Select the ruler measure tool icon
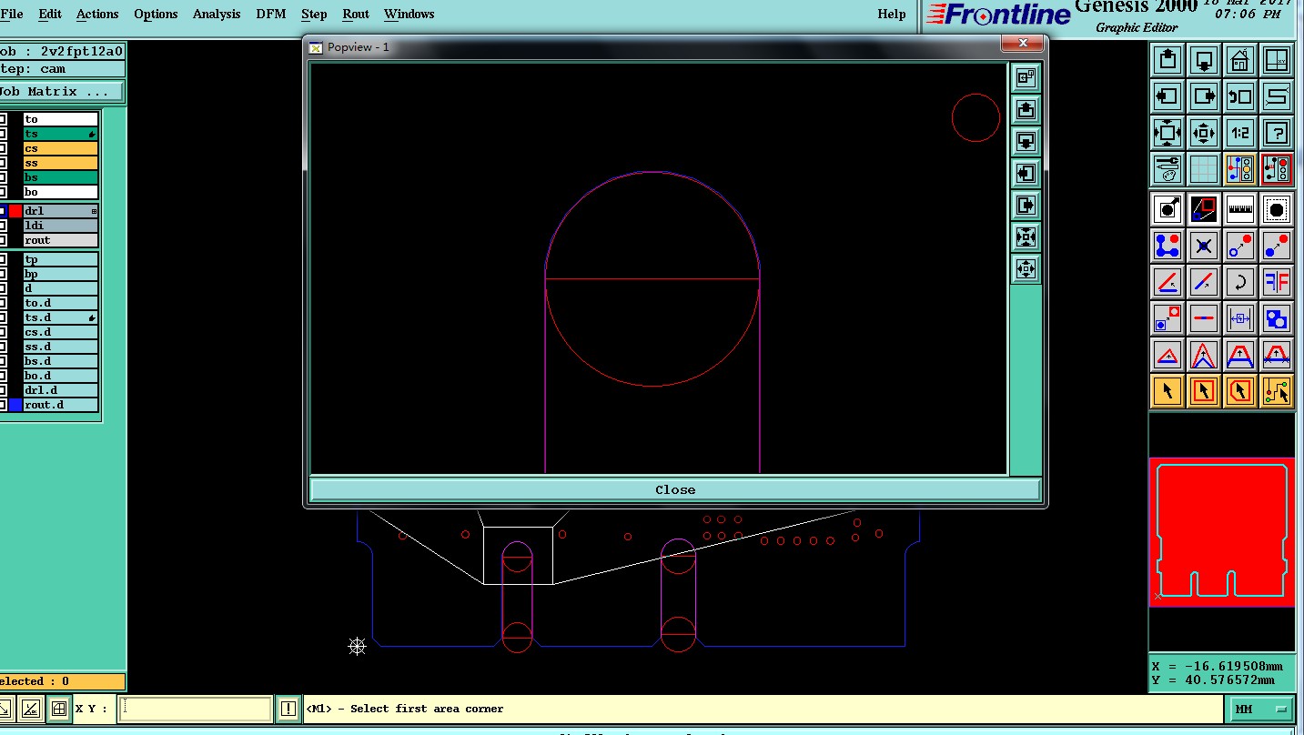 pyautogui.click(x=1240, y=209)
